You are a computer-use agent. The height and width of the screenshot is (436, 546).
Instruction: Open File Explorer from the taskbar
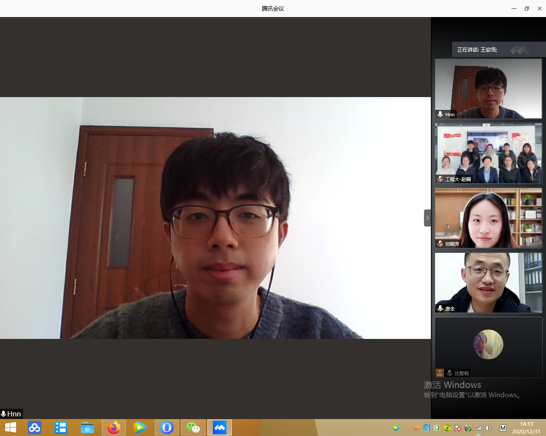pos(87,427)
